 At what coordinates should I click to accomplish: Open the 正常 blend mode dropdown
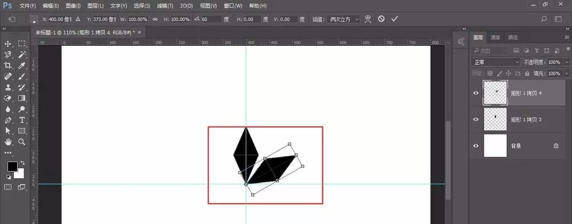click(x=495, y=62)
